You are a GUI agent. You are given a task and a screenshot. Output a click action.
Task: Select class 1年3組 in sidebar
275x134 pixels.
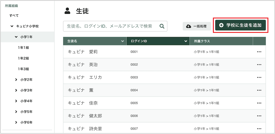tap(23, 69)
